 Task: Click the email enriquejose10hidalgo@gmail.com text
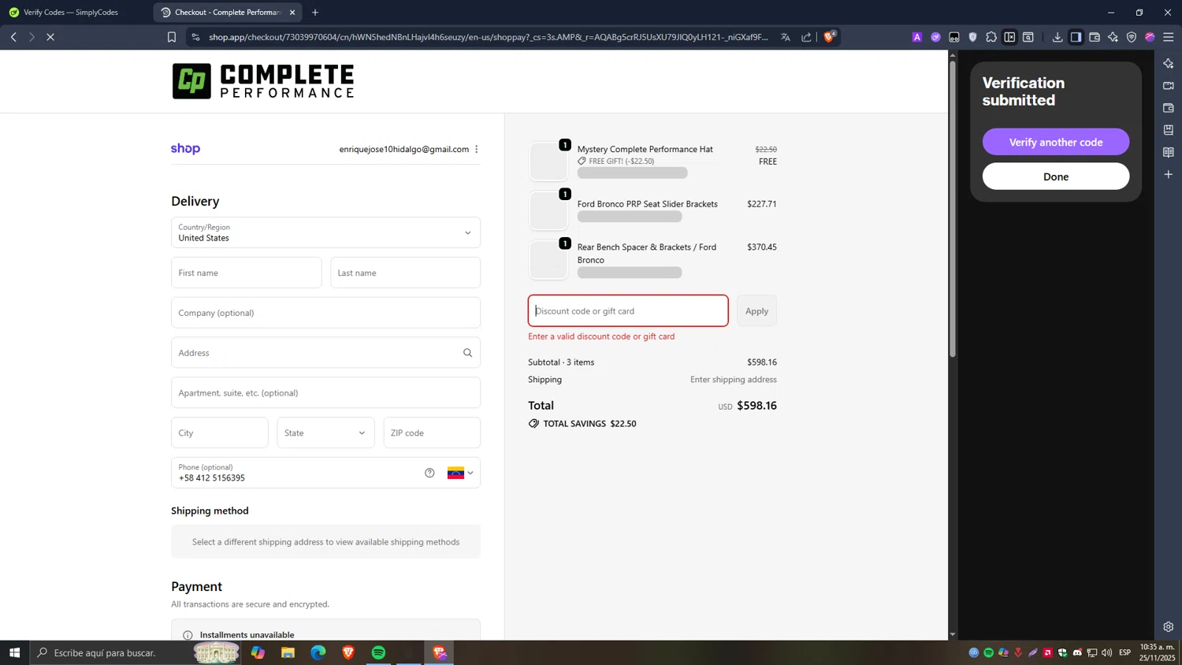(x=404, y=149)
